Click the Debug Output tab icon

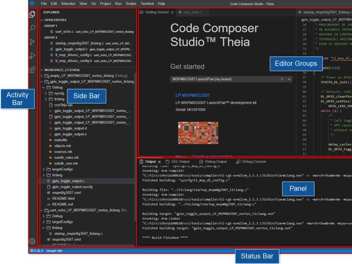(x=201, y=161)
